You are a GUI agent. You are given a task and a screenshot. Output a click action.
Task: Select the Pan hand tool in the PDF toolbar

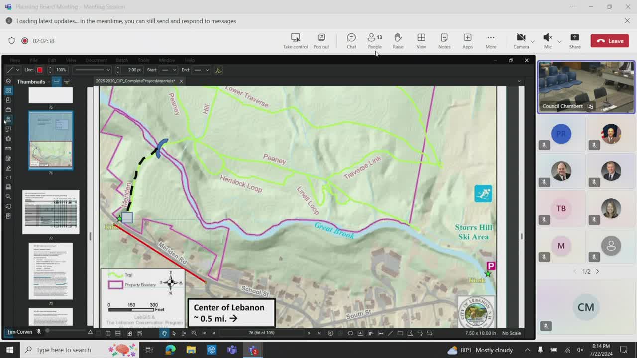click(x=164, y=333)
